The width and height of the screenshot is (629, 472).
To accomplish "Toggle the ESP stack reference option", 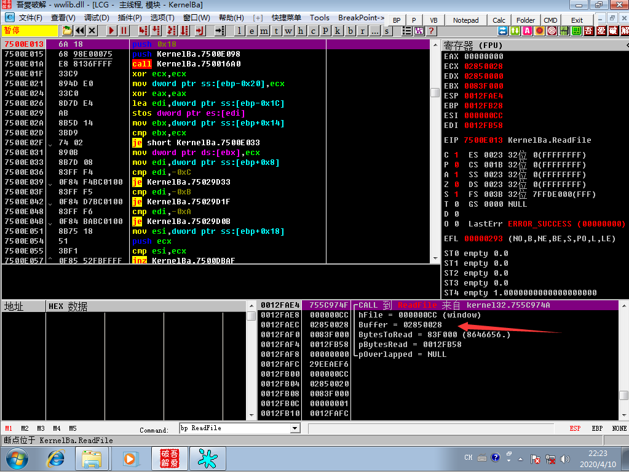I will 575,428.
